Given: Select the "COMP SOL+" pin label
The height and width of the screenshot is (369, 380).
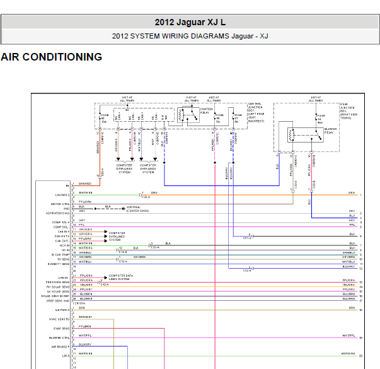Looking at the screenshot, I should 61,223.
